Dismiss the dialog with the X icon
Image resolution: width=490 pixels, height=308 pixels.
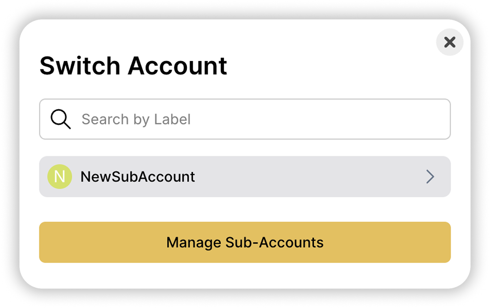pyautogui.click(x=450, y=42)
